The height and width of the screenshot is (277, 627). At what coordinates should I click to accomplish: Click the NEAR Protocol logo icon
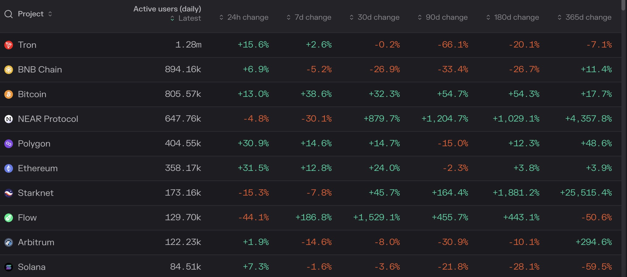click(9, 119)
